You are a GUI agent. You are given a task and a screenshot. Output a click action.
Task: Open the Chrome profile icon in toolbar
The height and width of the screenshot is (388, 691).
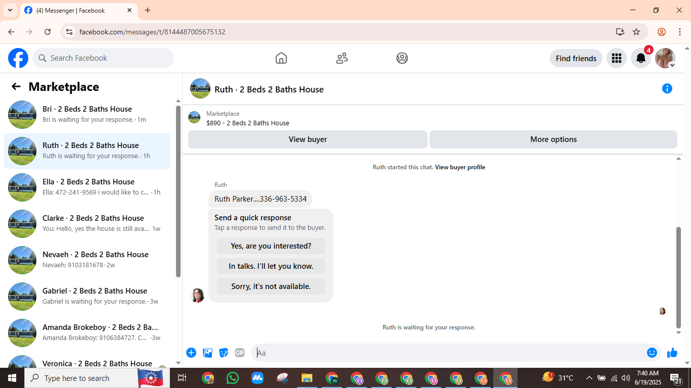(x=662, y=32)
